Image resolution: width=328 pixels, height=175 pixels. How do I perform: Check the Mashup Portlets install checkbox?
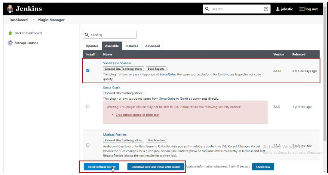coord(88,145)
